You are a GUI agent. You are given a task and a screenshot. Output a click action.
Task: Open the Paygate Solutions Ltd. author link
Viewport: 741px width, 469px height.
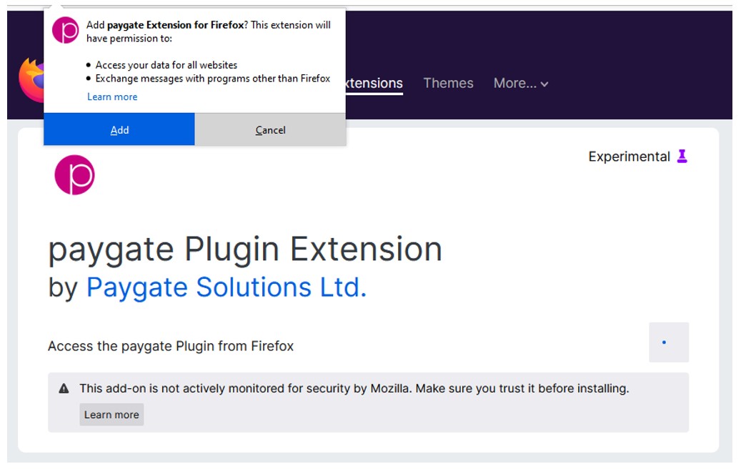click(x=227, y=287)
